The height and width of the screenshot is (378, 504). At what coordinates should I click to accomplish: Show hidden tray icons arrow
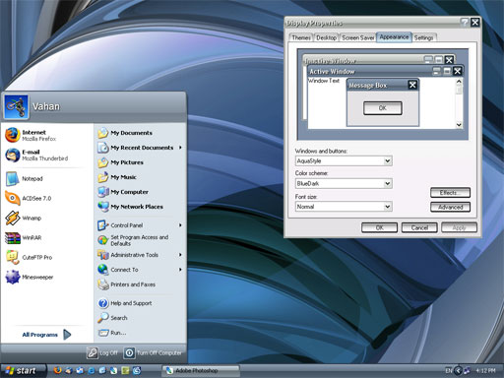(458, 371)
